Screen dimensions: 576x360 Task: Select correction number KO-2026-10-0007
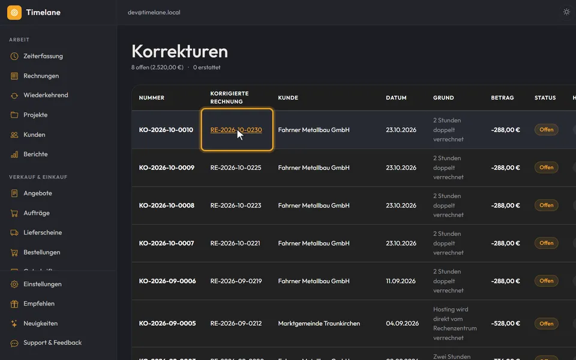[166, 243]
